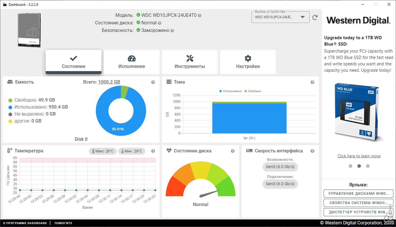The height and width of the screenshot is (227, 396).
Task: Click the thermometer Температура icon
Action: coord(10,151)
